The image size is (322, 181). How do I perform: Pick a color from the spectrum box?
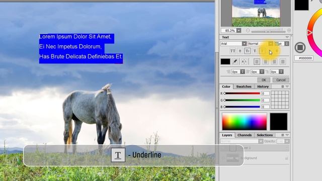click(x=245, y=122)
